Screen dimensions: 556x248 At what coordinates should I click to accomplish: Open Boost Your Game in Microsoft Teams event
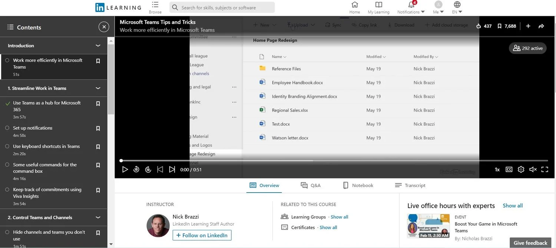pos(486,227)
